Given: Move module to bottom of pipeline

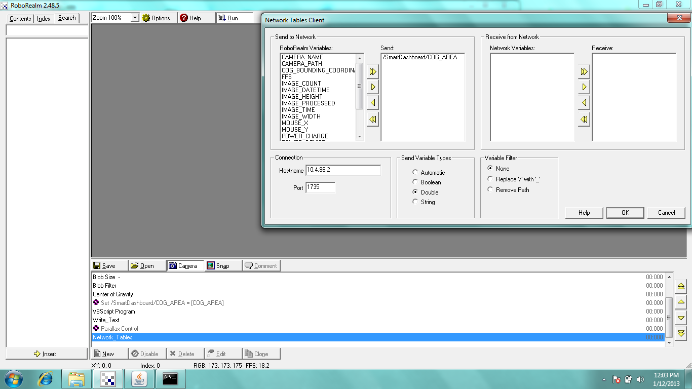Looking at the screenshot, I should (681, 333).
